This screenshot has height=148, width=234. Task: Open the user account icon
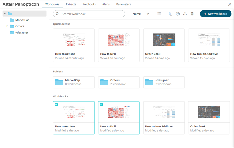click(x=230, y=4)
